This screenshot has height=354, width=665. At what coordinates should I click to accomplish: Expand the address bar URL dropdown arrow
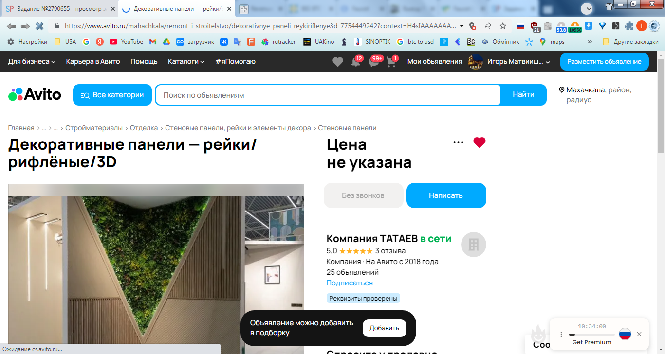click(462, 26)
